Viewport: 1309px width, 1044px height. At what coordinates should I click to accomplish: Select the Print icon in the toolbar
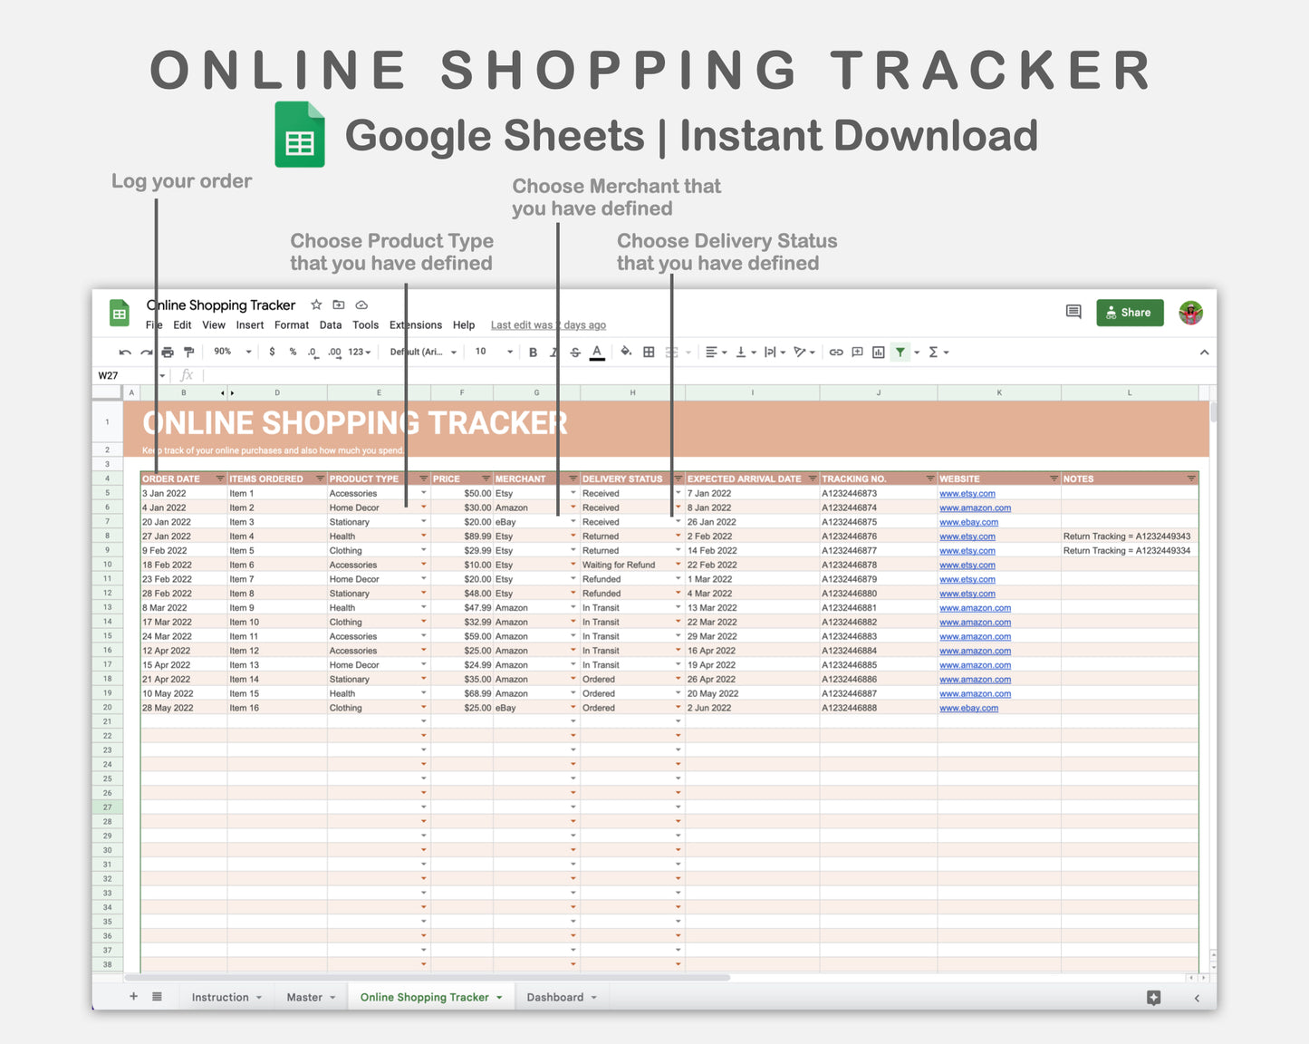167,352
